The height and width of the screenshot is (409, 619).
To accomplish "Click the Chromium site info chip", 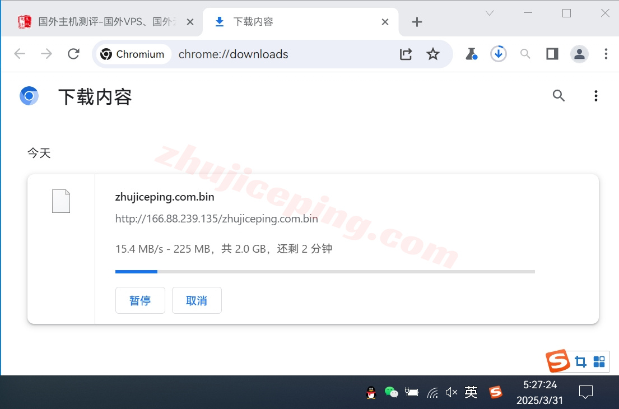I will [133, 54].
